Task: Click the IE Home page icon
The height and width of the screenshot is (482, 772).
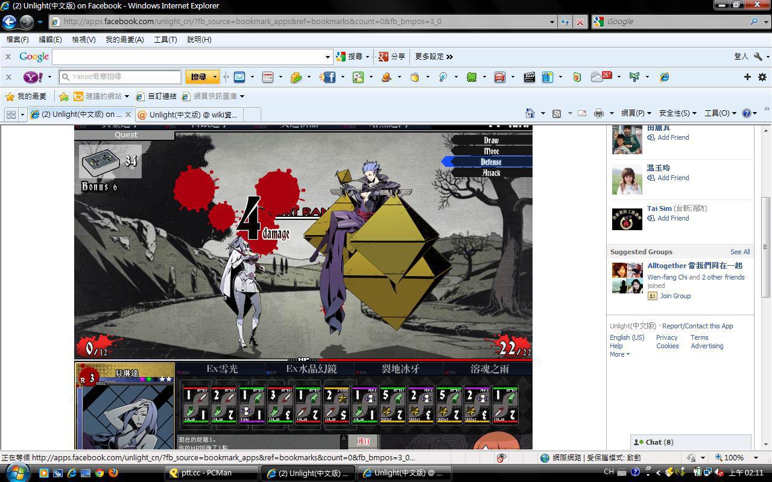Action: pyautogui.click(x=530, y=113)
